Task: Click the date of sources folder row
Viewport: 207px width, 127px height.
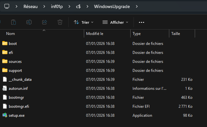Action: pyautogui.click(x=100, y=62)
